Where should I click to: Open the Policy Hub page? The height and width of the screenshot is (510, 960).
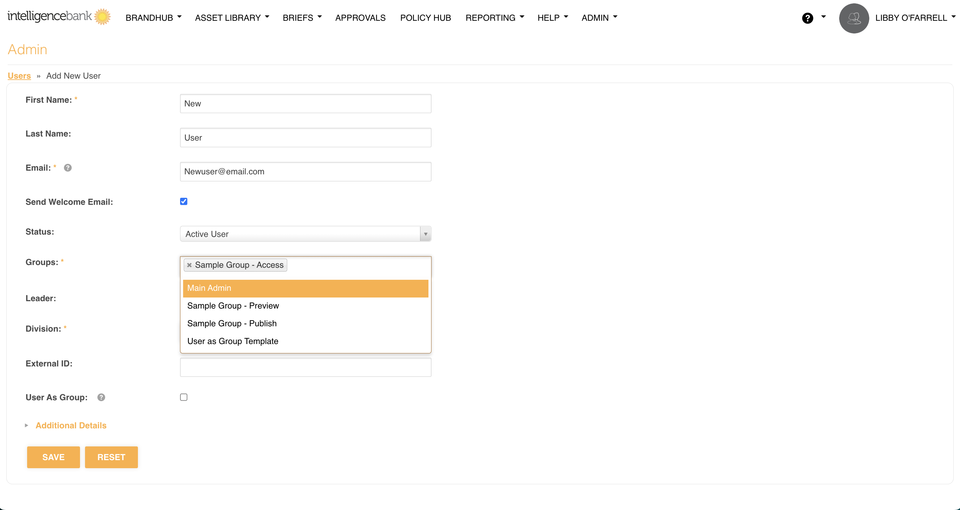(425, 17)
